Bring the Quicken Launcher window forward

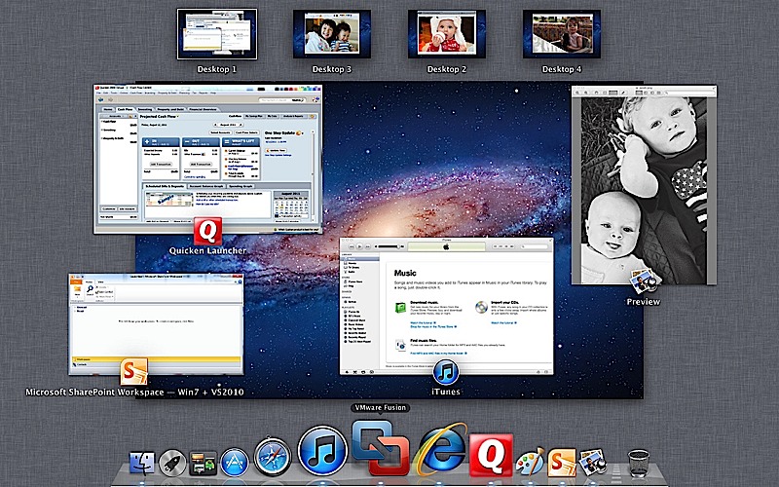pyautogui.click(x=206, y=156)
